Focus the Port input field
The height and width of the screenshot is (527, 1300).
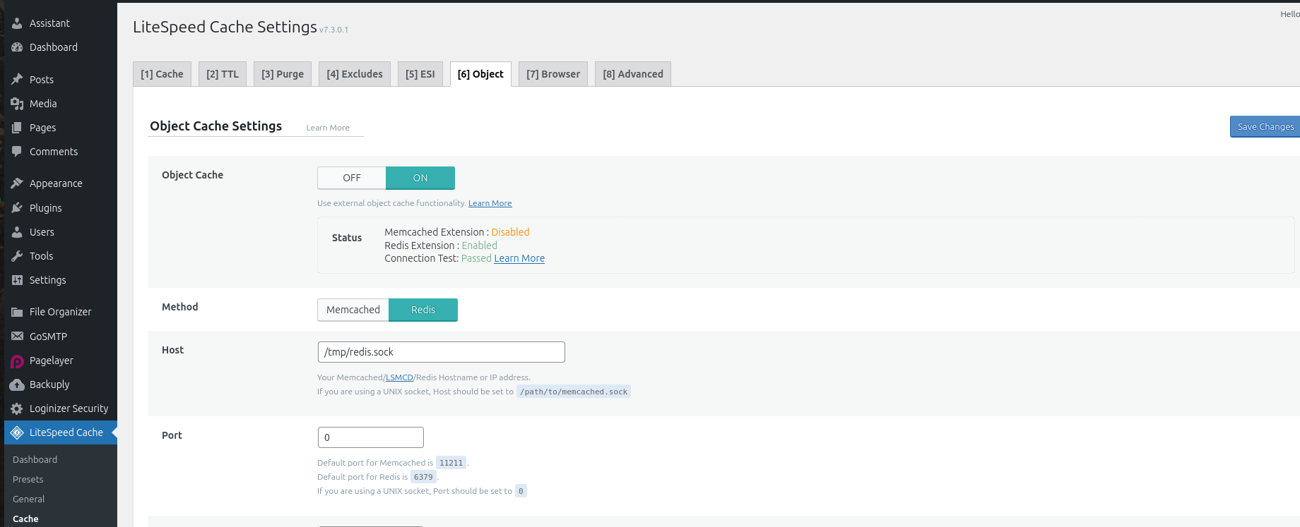coord(371,437)
